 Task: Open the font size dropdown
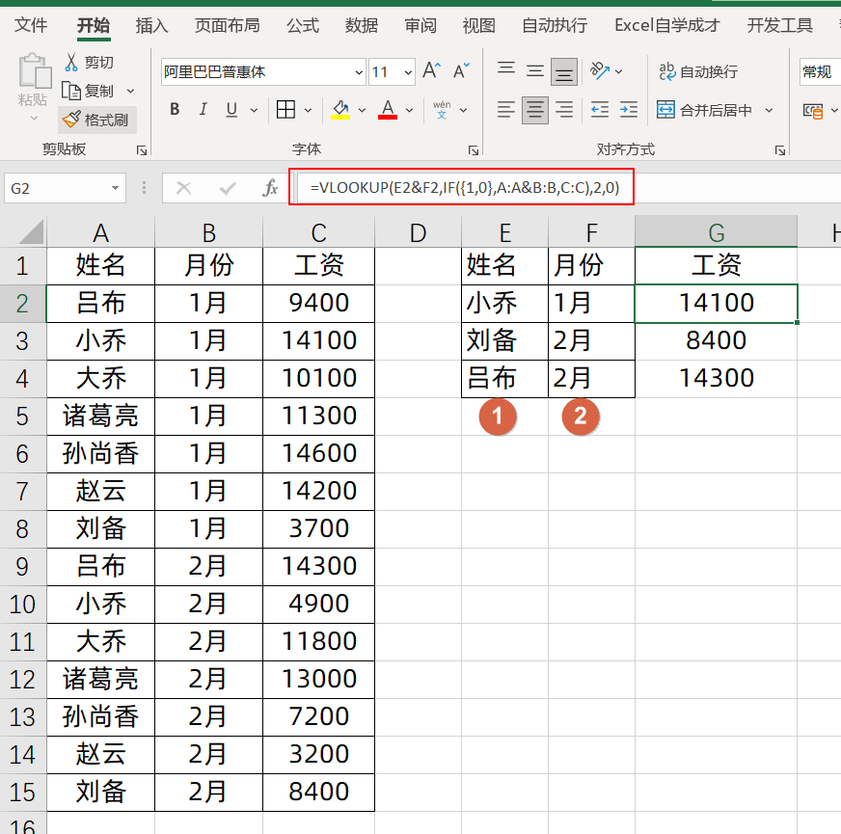pyautogui.click(x=408, y=72)
